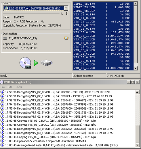Screen dimensions: 141x149
Task: Select VTS_02_0.VOB in file list
Action: click(x=103, y=32)
